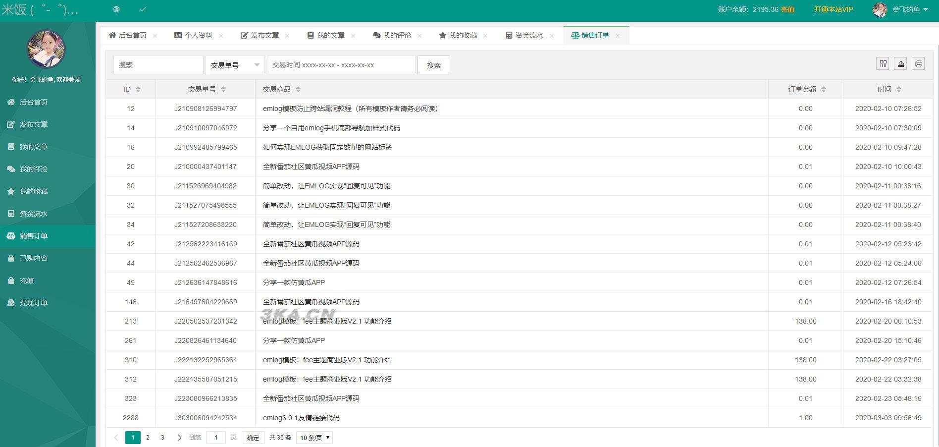The height and width of the screenshot is (447, 939).
Task: Switch to the 资金流水 tab
Action: tap(528, 35)
